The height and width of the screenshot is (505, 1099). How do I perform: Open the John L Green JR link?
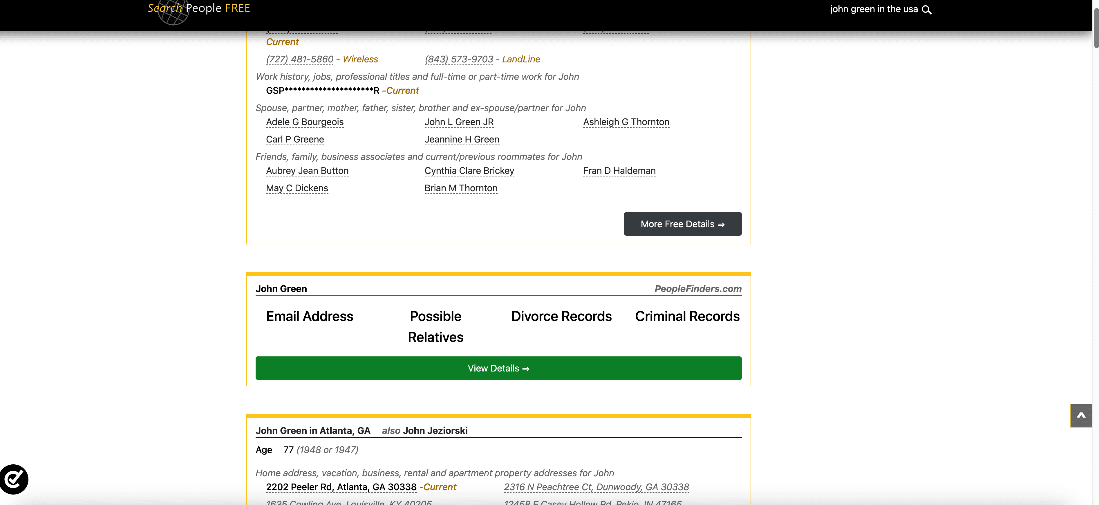(x=459, y=122)
